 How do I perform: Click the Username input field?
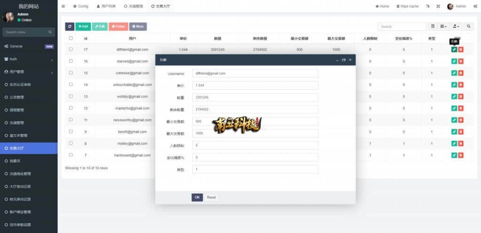coord(255,74)
